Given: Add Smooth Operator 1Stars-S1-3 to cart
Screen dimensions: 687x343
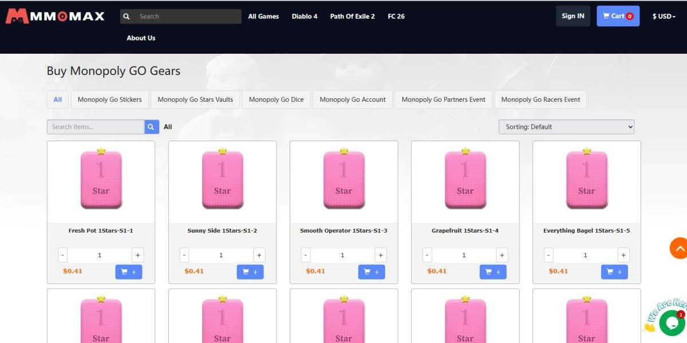Looking at the screenshot, I should 372,272.
